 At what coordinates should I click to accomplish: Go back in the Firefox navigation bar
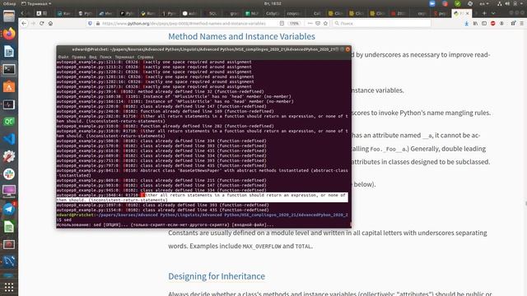point(24,24)
